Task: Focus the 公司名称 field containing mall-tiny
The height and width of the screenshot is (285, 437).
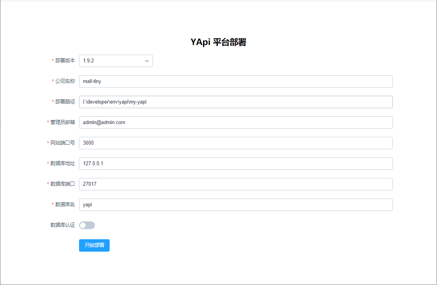Action: pyautogui.click(x=236, y=81)
